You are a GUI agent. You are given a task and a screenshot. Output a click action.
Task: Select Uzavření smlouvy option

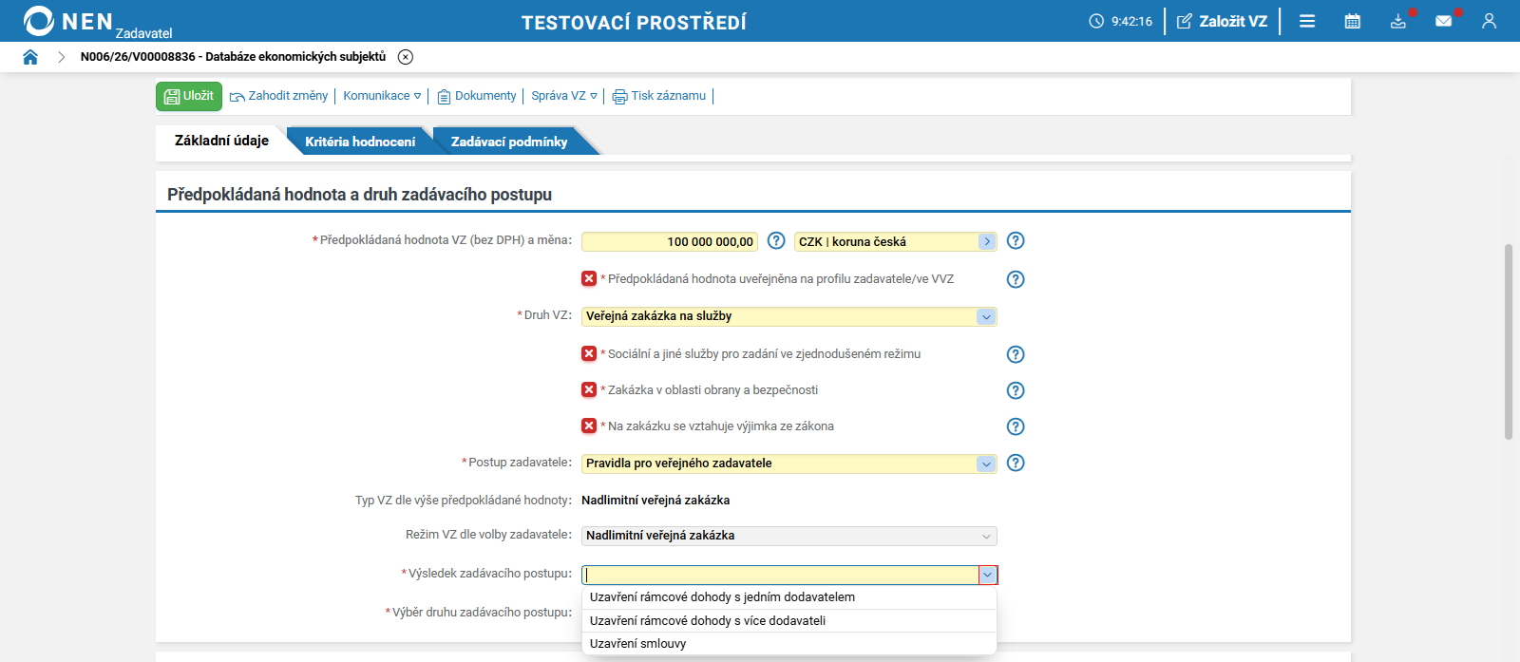[x=789, y=644]
